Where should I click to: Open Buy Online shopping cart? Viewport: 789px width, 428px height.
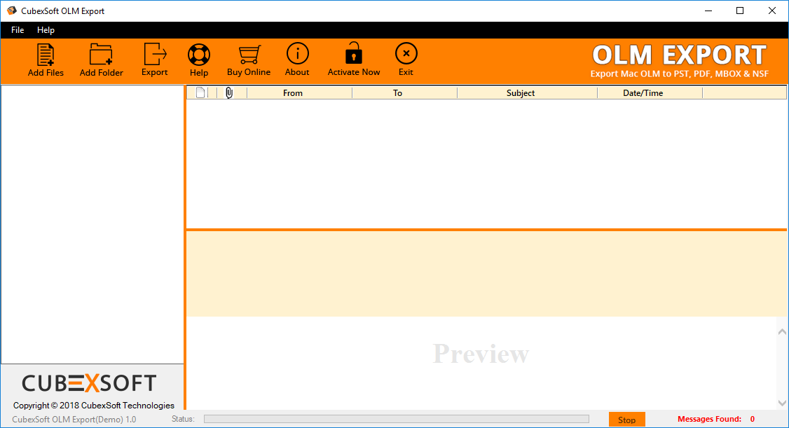coord(249,60)
